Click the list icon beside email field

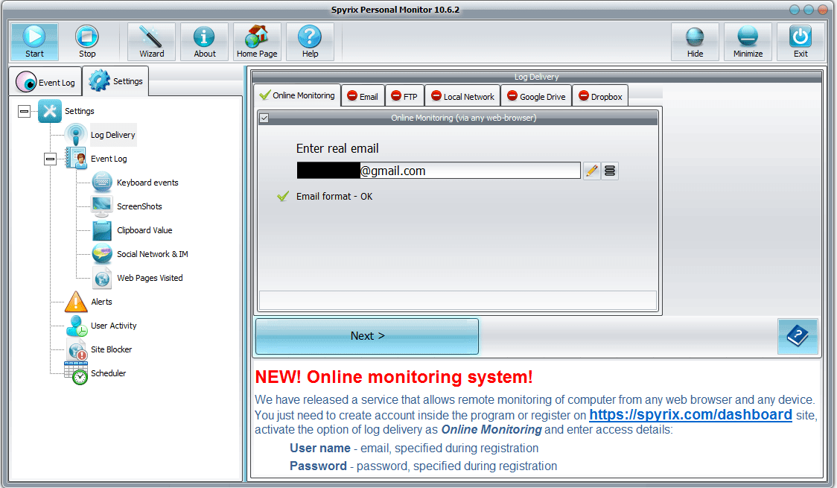pos(610,171)
